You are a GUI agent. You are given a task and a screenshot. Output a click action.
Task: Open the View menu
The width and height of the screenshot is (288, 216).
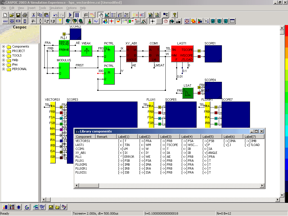coord(21,8)
